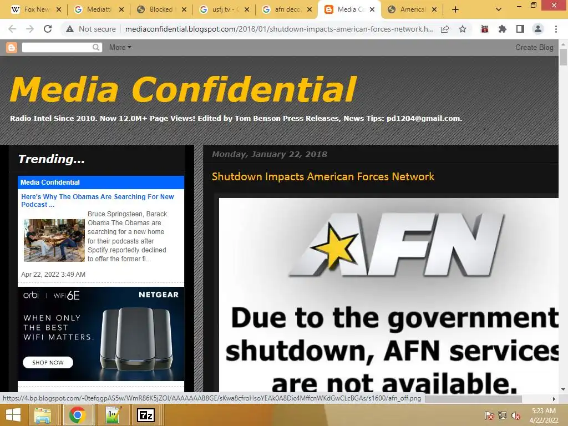Open Shutdown Impacts American Forces Network post

coord(323,176)
